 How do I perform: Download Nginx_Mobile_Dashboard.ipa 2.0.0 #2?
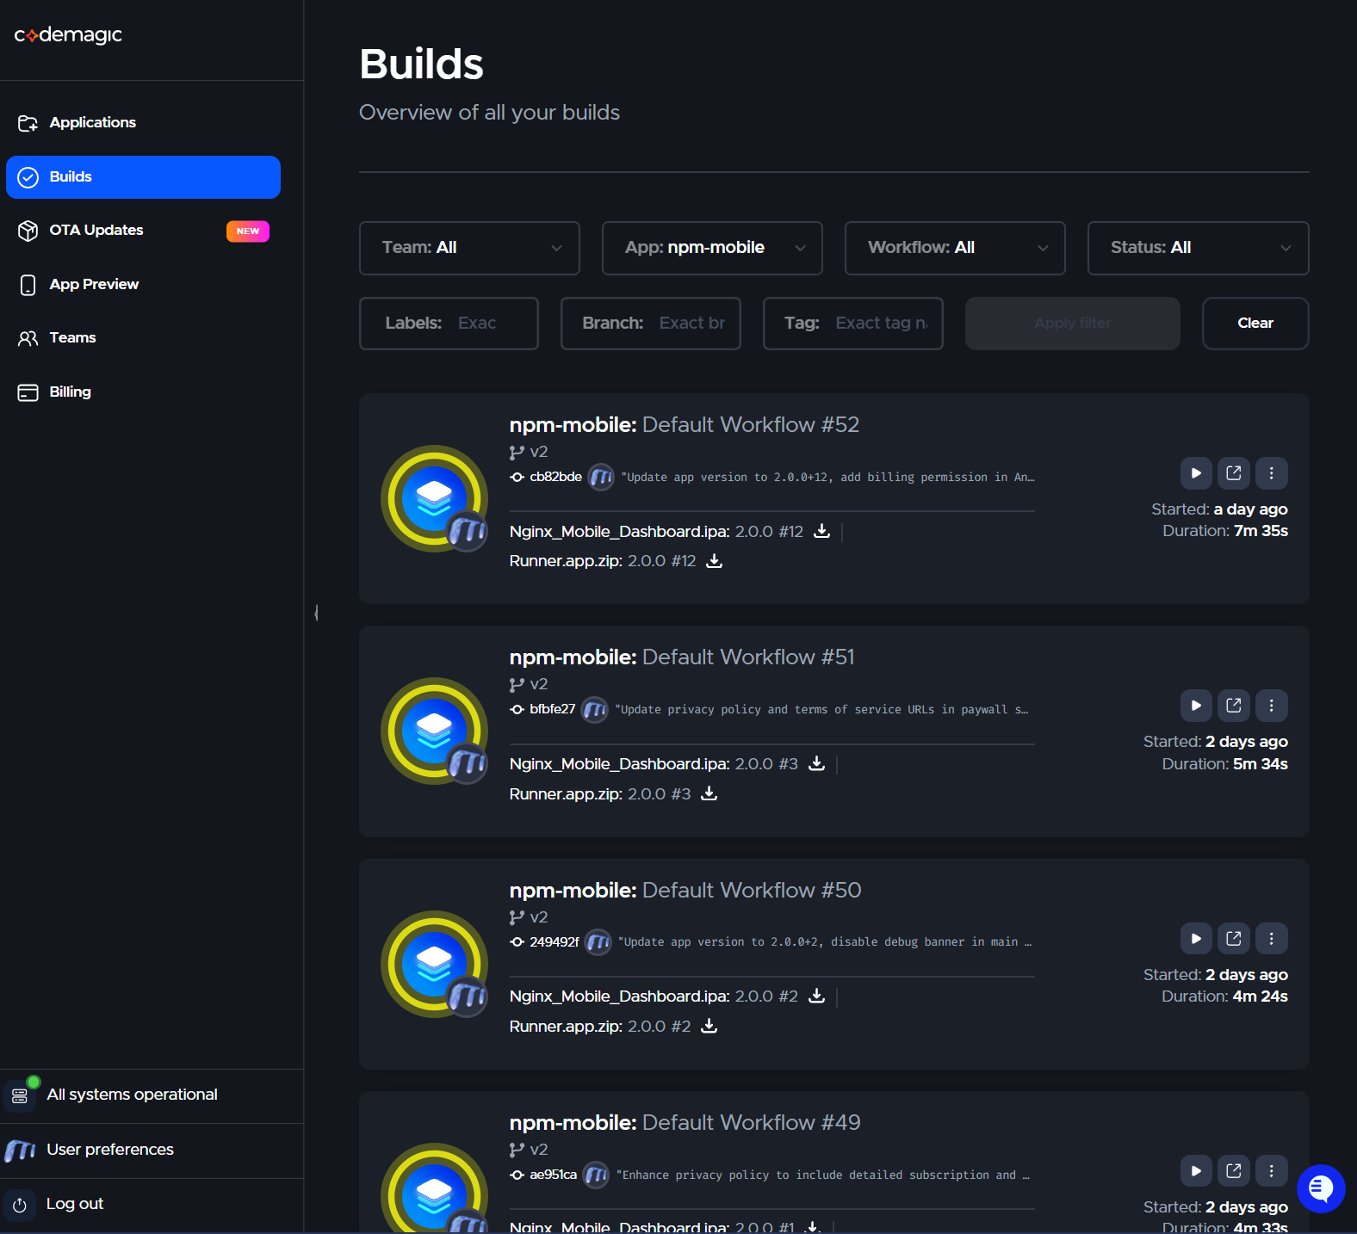tap(817, 996)
